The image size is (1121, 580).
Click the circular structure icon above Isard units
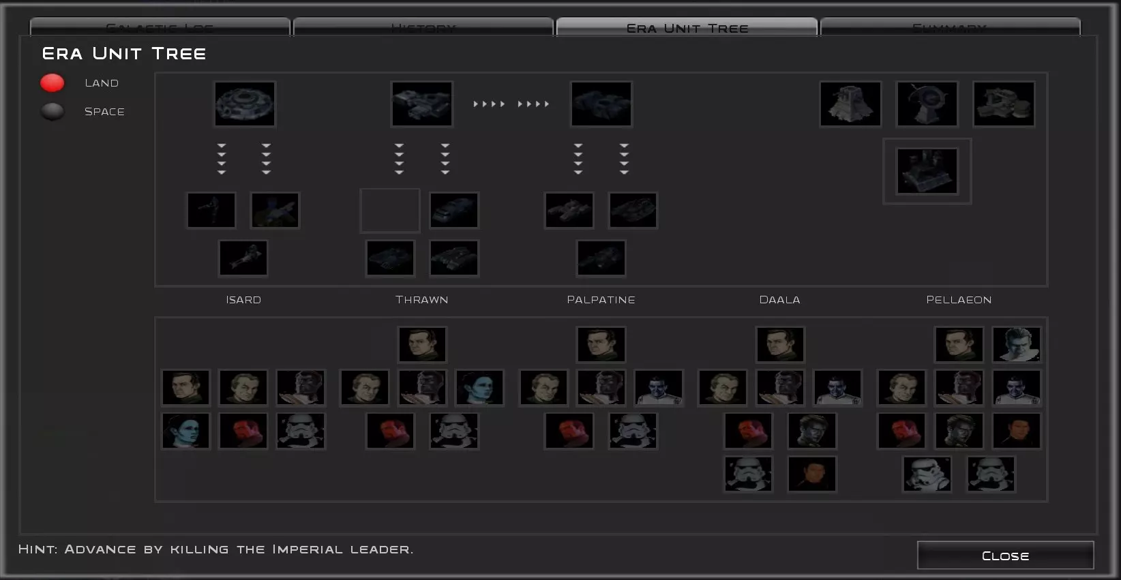point(245,104)
